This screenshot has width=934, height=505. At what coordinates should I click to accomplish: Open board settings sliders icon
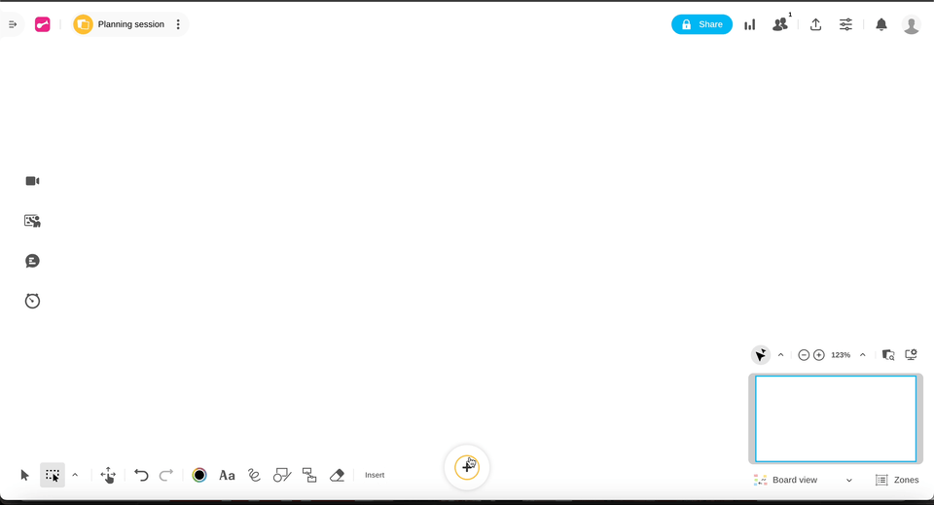point(845,24)
